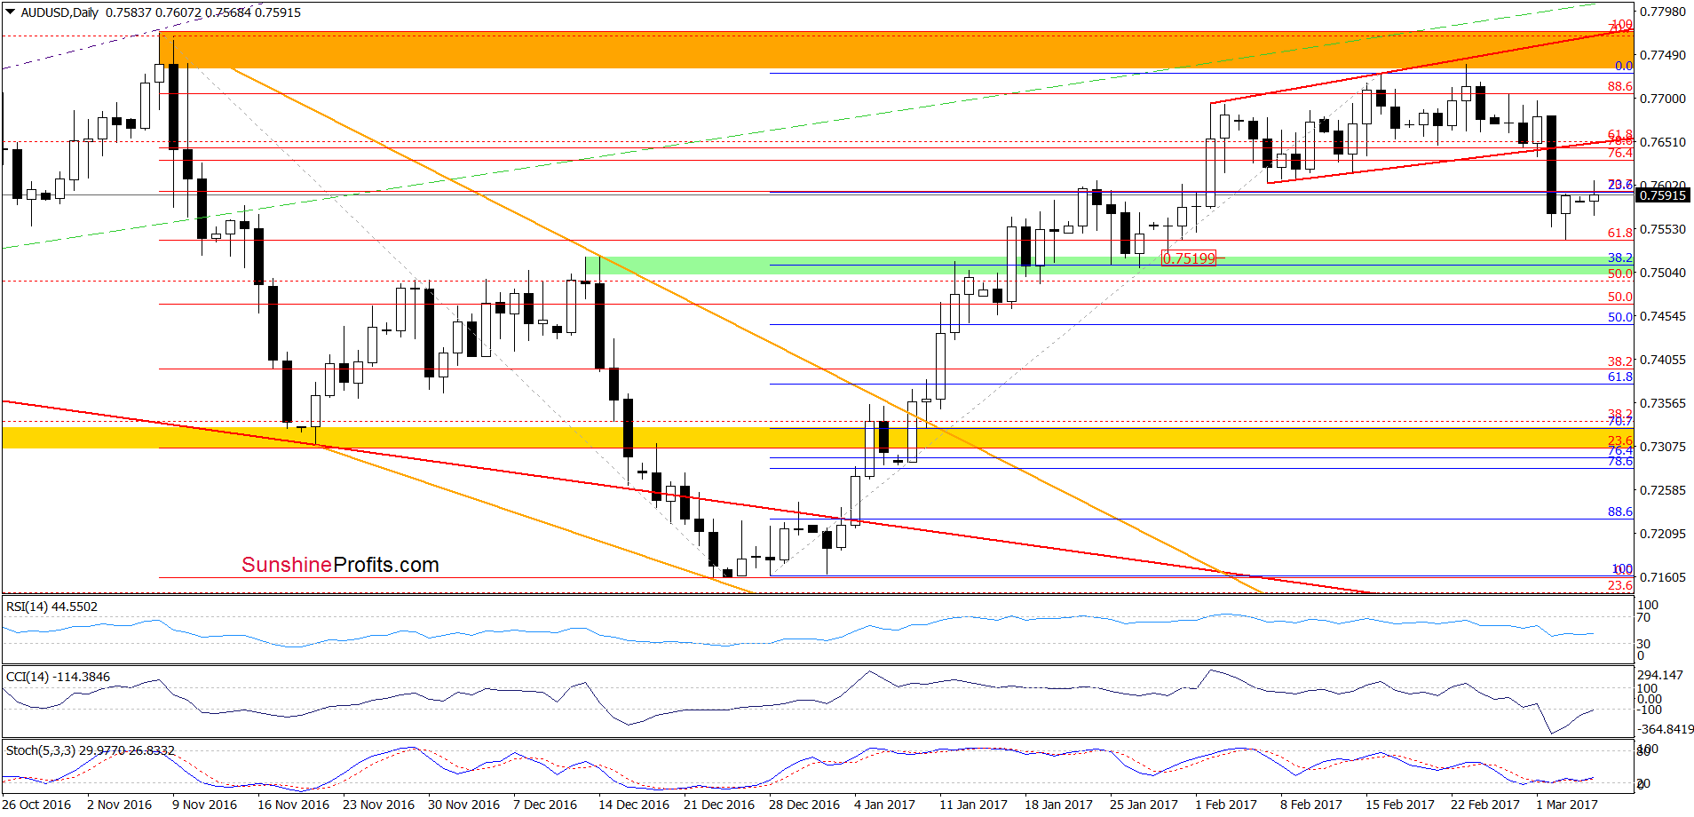Click the 2 Nov 2016 date label
Screen dimensions: 1694x817
[119, 805]
